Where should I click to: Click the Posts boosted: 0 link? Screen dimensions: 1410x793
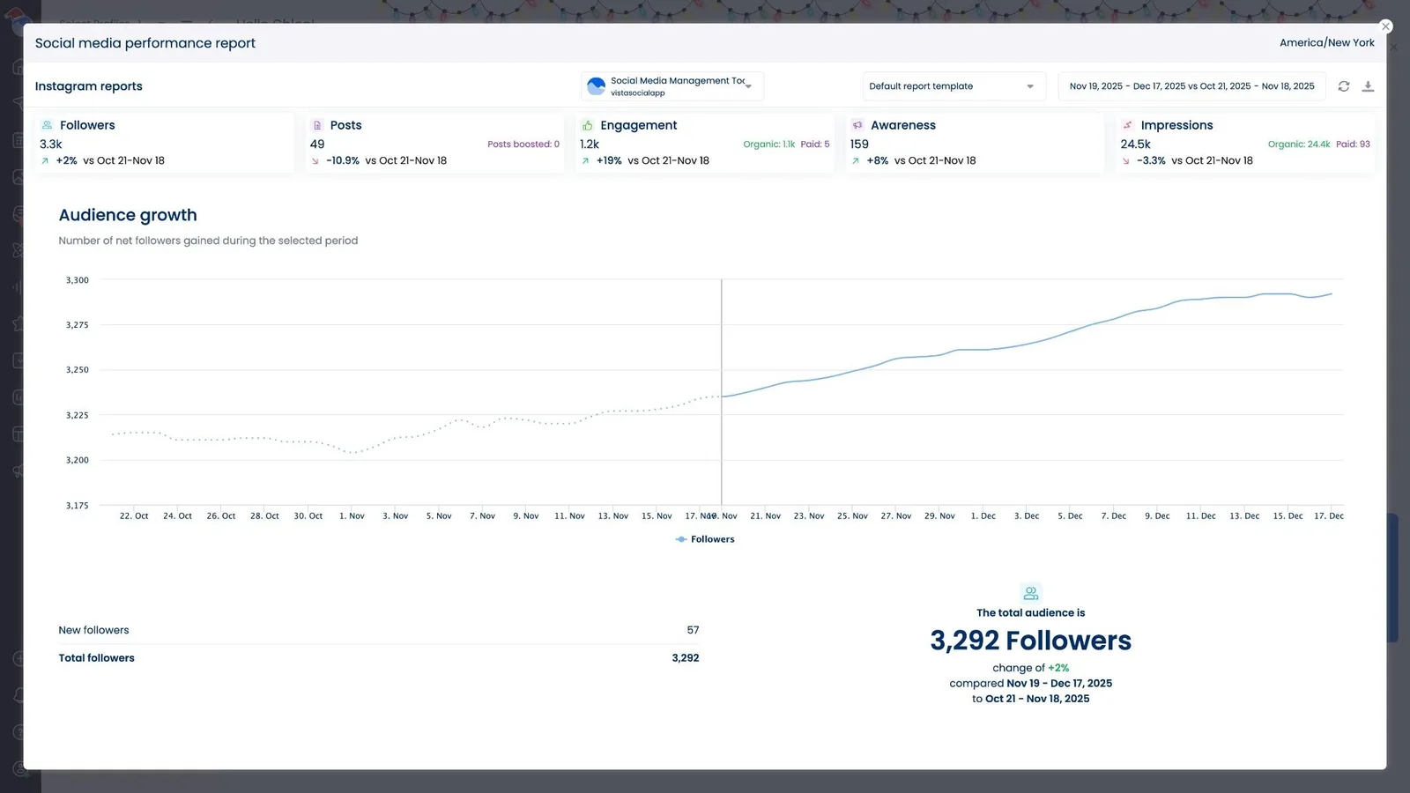click(x=523, y=144)
